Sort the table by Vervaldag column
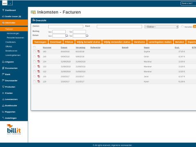This screenshot has height=147, width=196. (80, 47)
